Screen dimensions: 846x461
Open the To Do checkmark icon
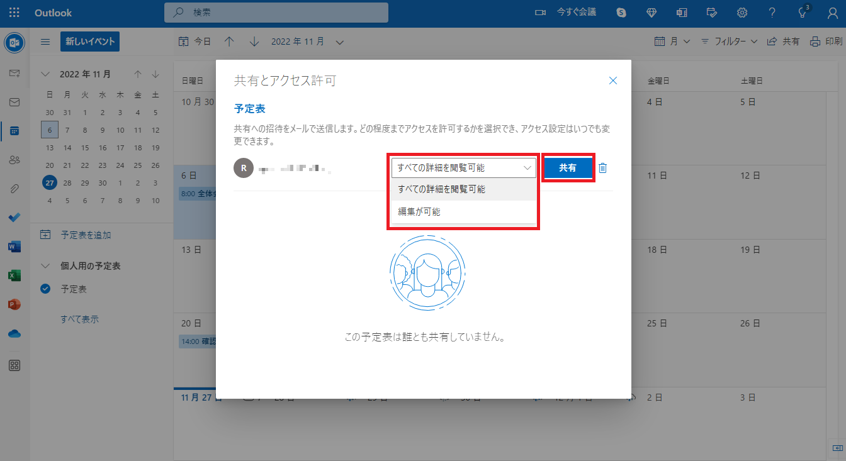pyautogui.click(x=14, y=218)
